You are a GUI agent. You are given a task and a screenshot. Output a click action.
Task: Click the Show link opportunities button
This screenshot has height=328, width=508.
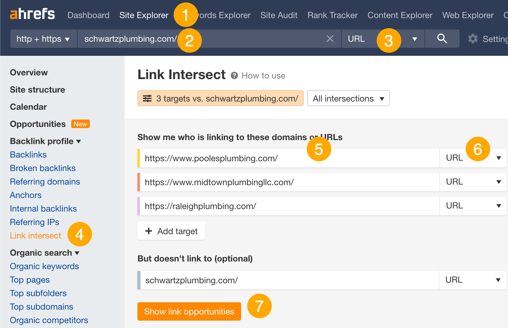(189, 311)
